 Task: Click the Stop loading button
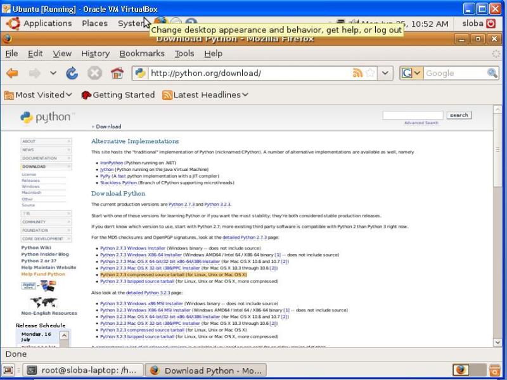94,73
